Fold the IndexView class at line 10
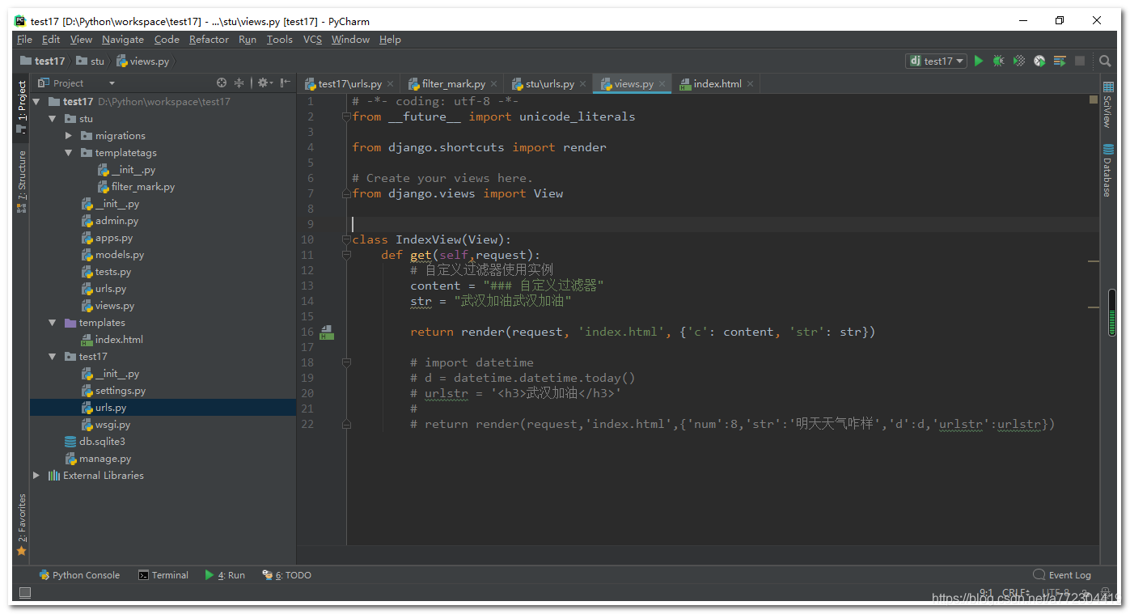1130x614 pixels. coord(346,239)
